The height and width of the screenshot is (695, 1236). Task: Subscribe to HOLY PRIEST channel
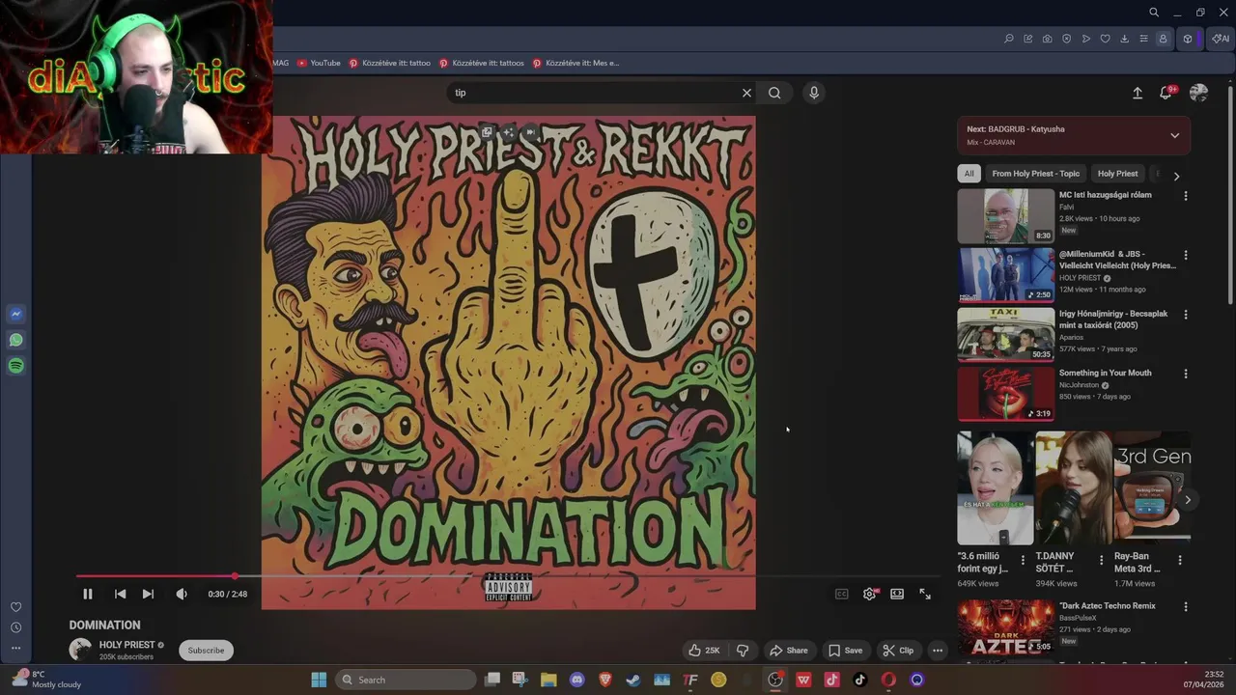coord(206,650)
